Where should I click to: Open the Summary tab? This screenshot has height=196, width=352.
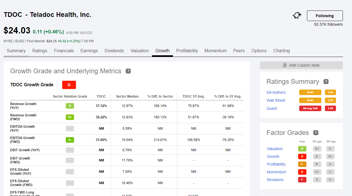tap(16, 51)
